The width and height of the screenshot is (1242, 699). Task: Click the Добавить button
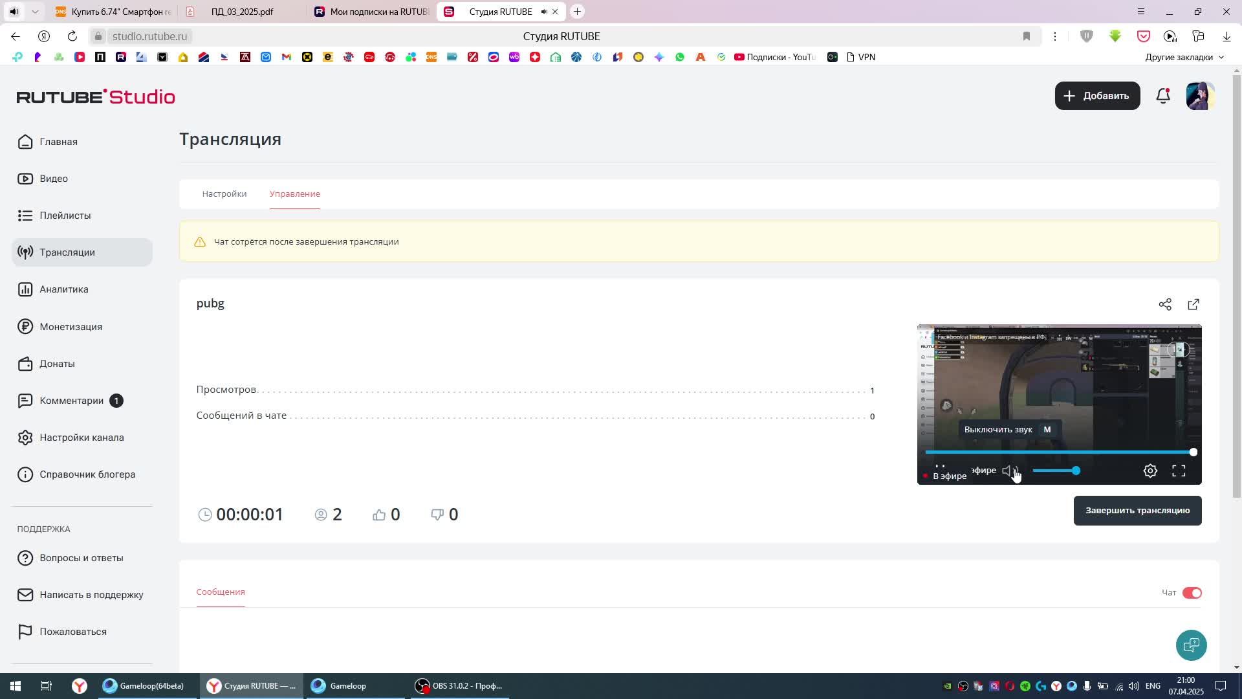click(1097, 96)
